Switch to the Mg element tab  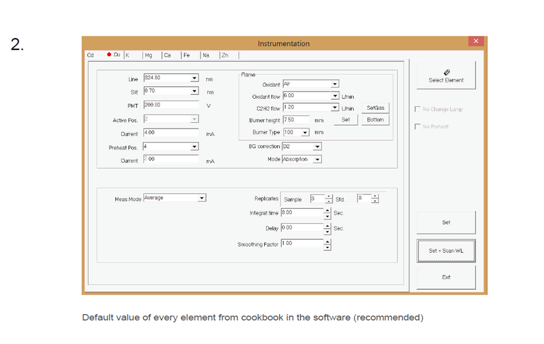point(149,55)
